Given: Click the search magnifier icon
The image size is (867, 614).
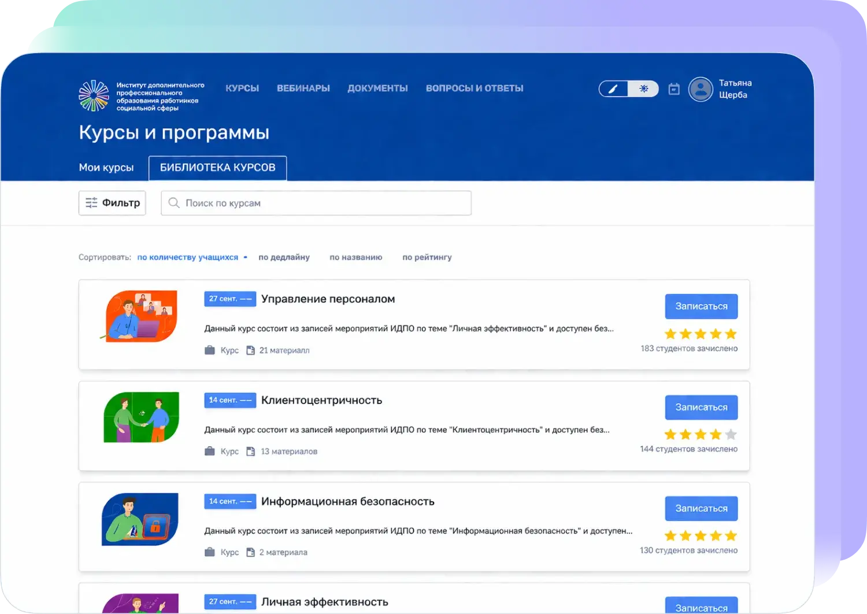Looking at the screenshot, I should (x=173, y=203).
